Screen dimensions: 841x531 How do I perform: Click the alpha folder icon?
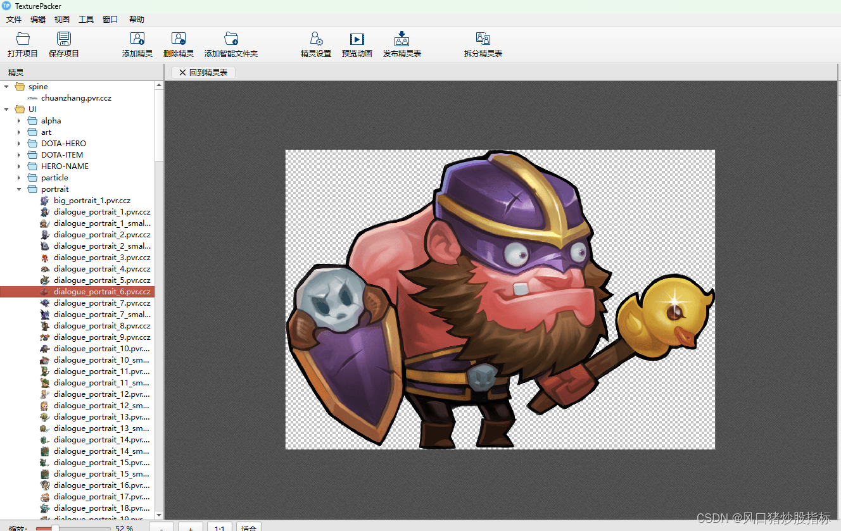[x=32, y=121]
